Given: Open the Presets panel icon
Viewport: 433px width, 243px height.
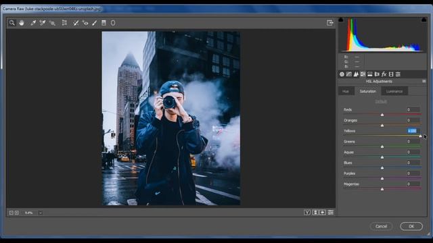Looking at the screenshot, I should point(398,74).
